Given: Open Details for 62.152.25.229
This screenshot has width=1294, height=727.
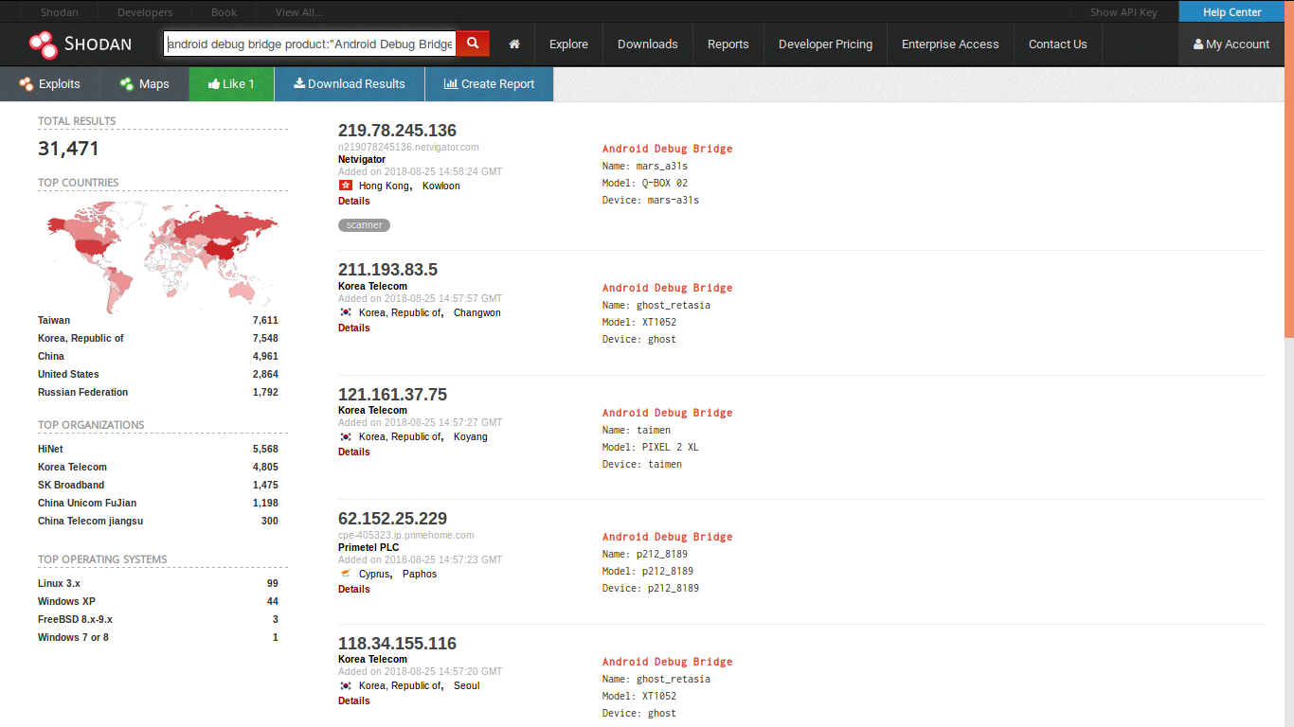Looking at the screenshot, I should coord(354,589).
